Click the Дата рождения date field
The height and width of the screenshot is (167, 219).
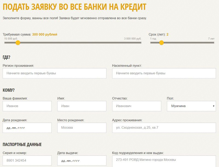[x=27, y=128]
